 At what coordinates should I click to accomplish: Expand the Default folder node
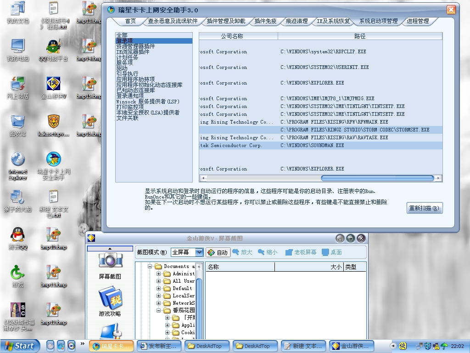coord(158,289)
